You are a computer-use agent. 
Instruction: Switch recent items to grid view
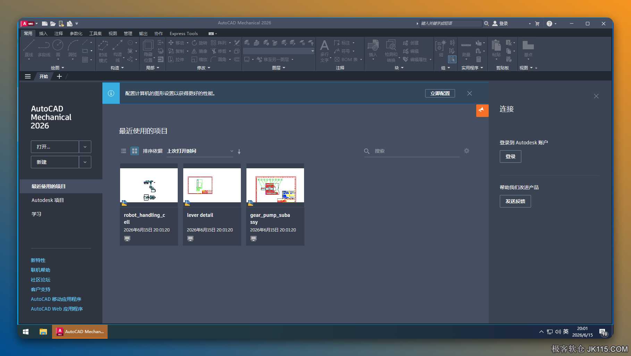135,151
